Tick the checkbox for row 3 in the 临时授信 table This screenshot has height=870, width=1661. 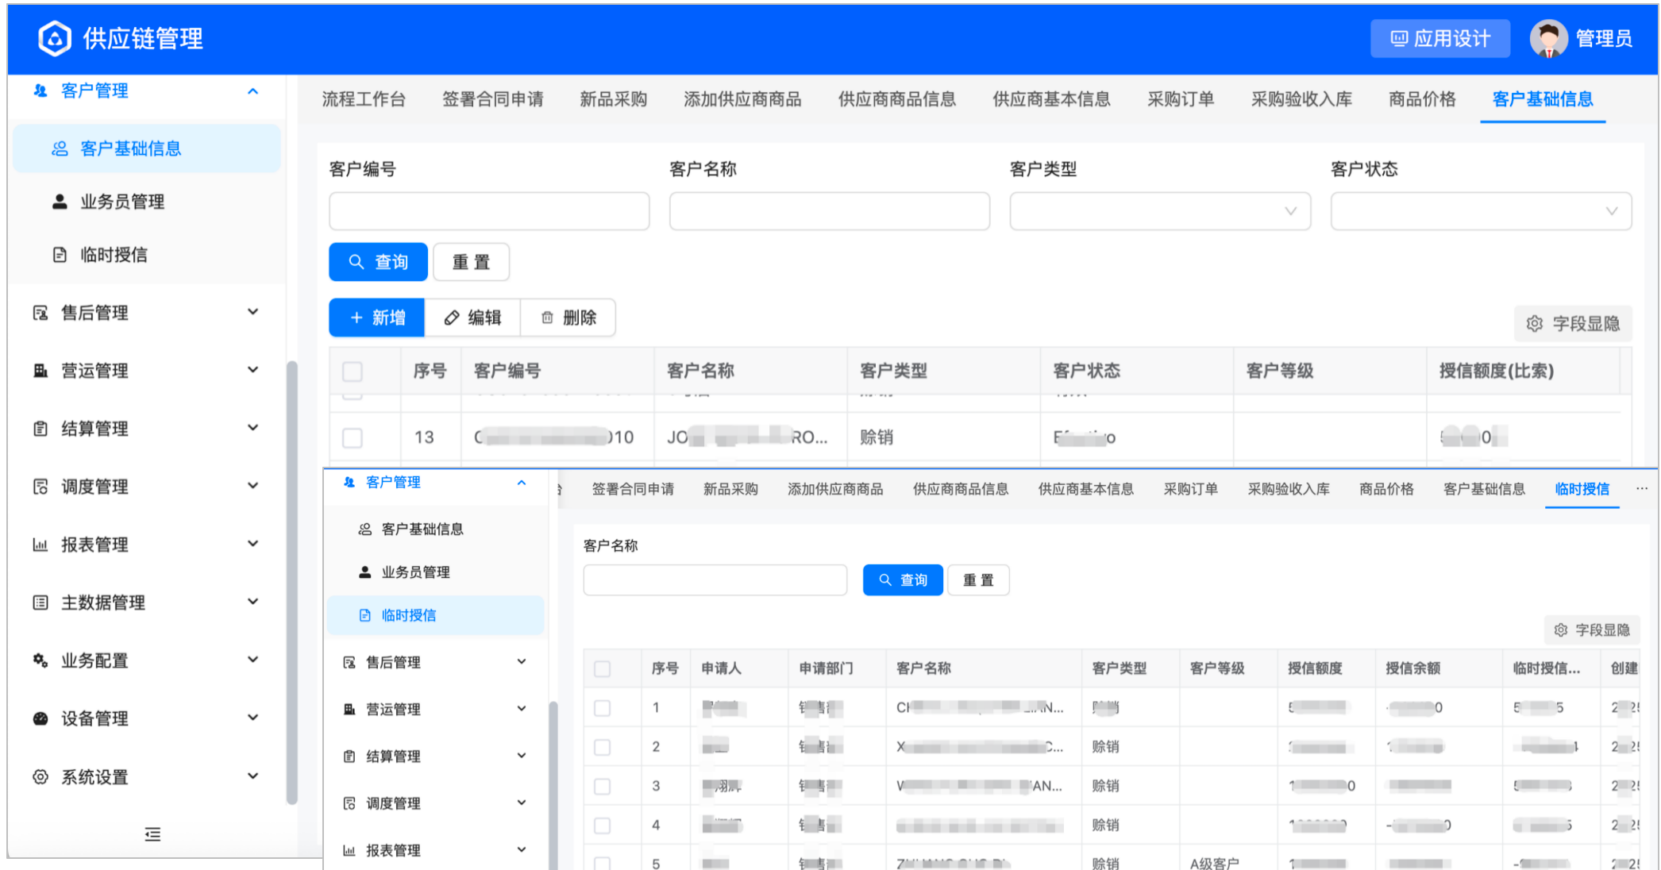(x=603, y=786)
